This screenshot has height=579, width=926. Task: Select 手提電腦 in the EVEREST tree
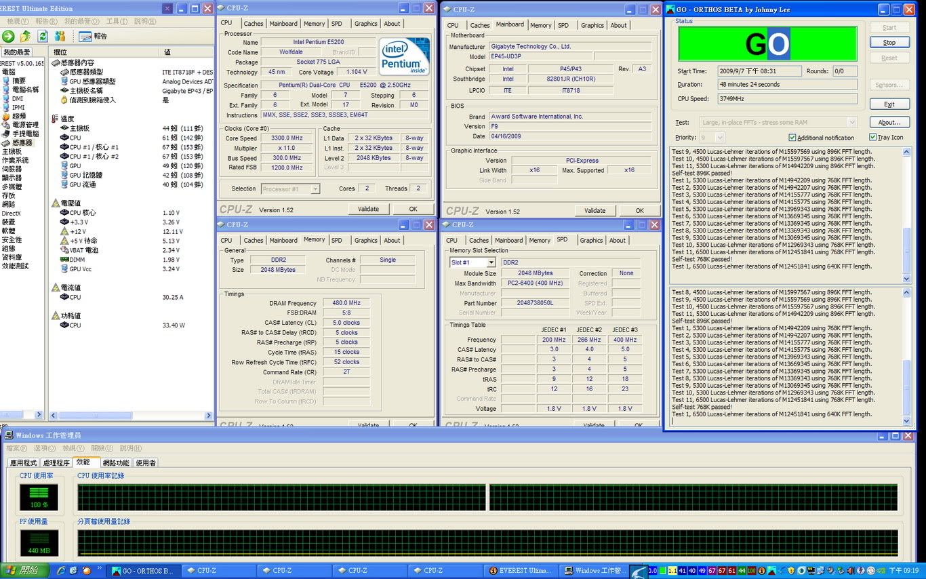pyautogui.click(x=20, y=134)
